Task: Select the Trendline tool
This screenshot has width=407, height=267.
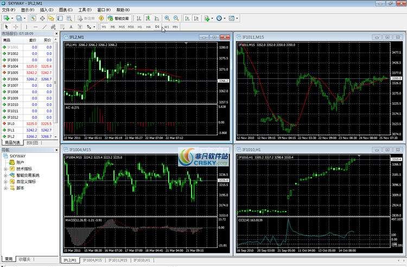Action: [44, 27]
